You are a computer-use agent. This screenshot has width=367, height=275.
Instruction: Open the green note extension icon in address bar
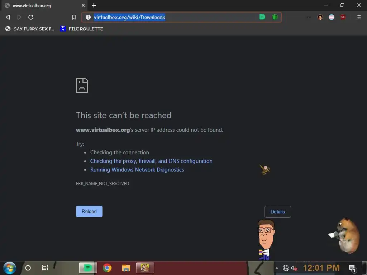262,17
